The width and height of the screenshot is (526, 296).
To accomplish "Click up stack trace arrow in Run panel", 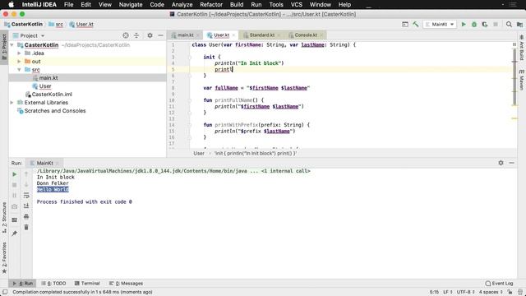I will click(x=26, y=174).
